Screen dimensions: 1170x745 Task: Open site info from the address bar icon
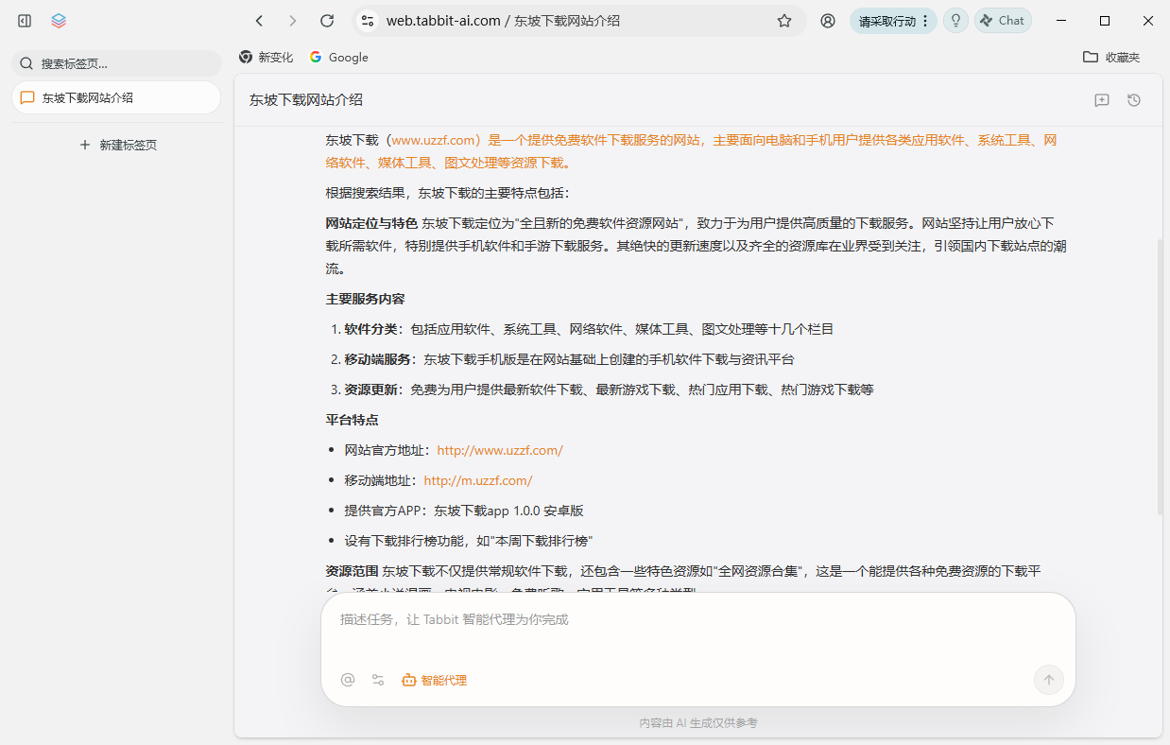tap(367, 20)
